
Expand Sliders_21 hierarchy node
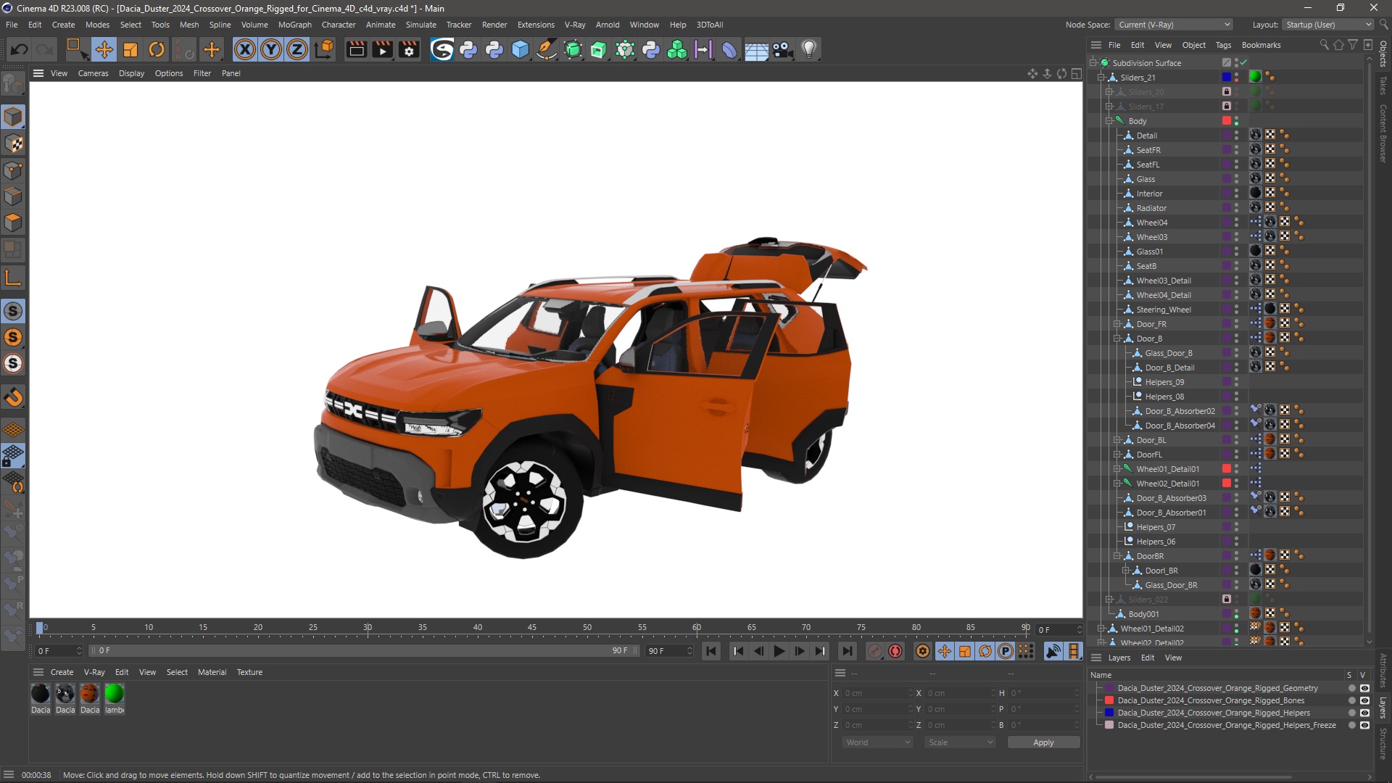pos(1101,76)
